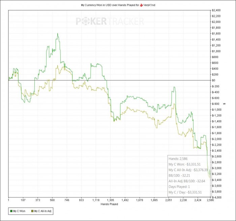Select the 'My C All-In Adj' legend label
The image size is (236, 221).
click(43, 211)
